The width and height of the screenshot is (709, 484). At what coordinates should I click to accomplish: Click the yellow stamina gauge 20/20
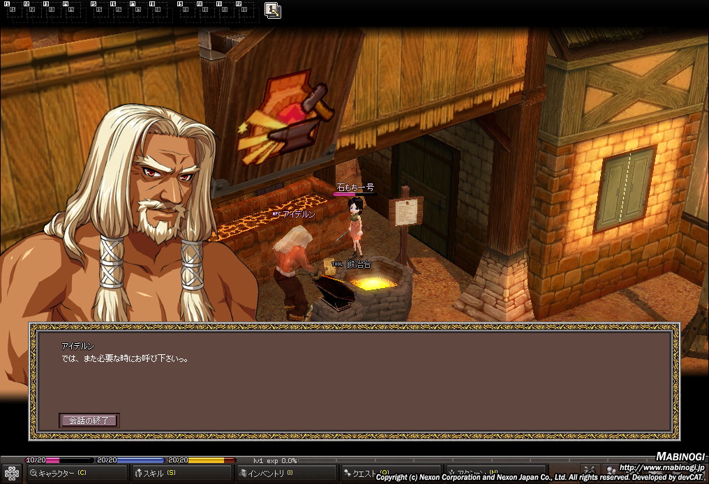coord(202,460)
